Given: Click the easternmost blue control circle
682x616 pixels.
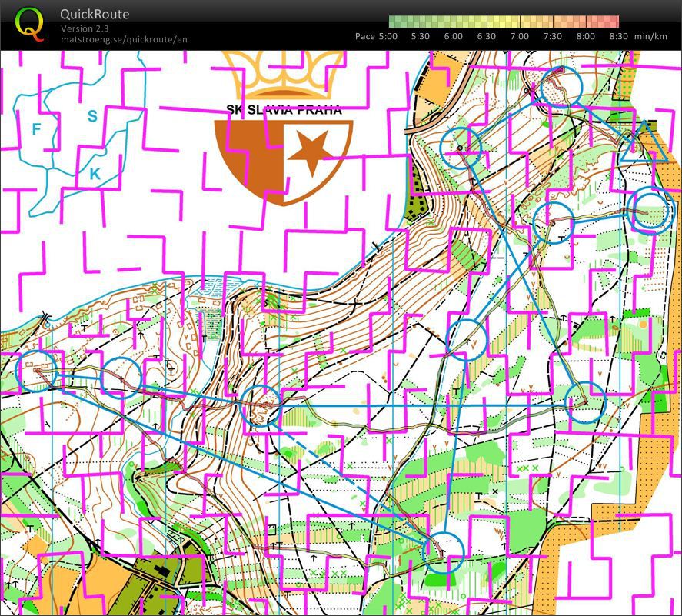Looking at the screenshot, I should click(650, 211).
